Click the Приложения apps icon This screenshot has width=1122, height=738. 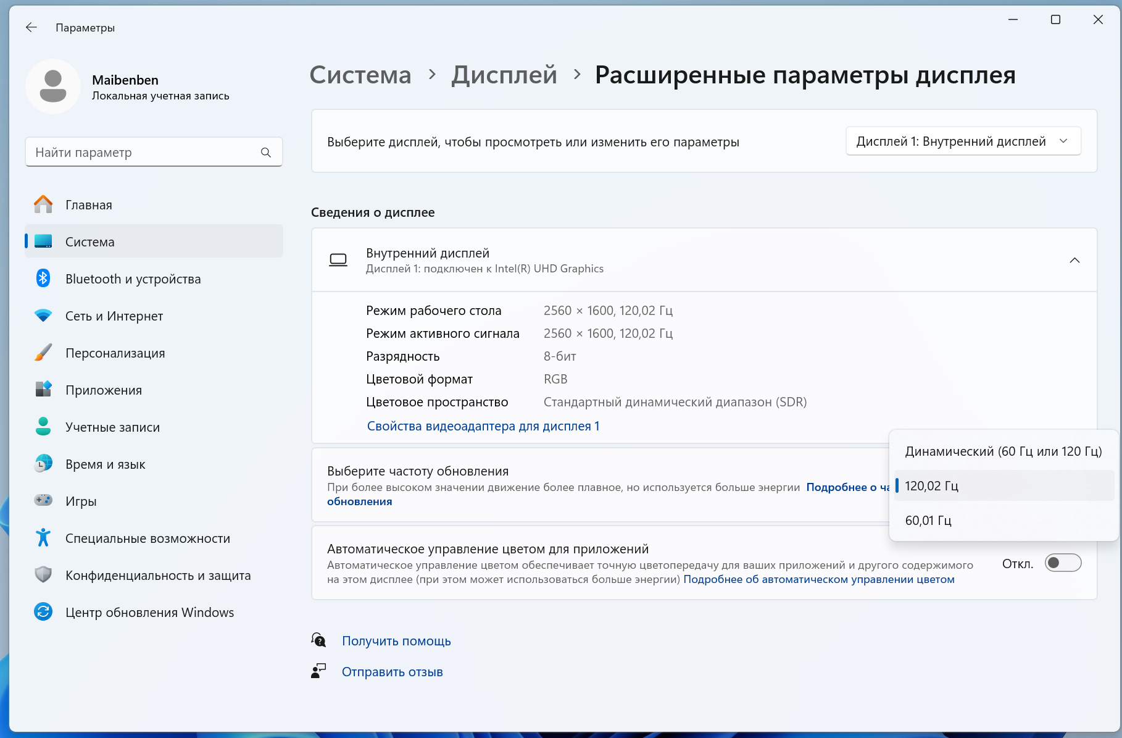pyautogui.click(x=43, y=390)
